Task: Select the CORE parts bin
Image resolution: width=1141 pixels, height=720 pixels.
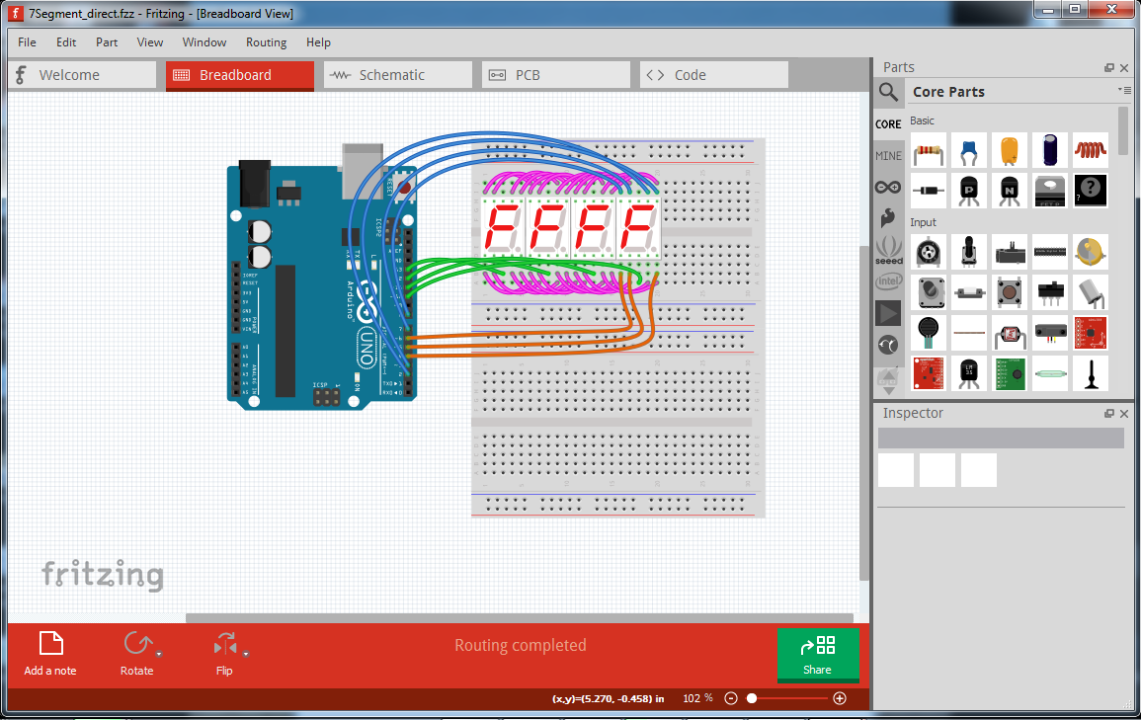Action: (x=888, y=124)
